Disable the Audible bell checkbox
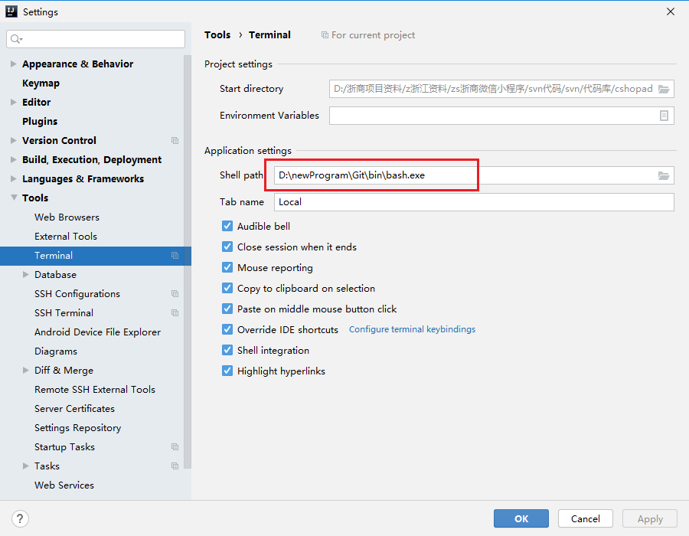This screenshot has height=536, width=689. point(227,227)
